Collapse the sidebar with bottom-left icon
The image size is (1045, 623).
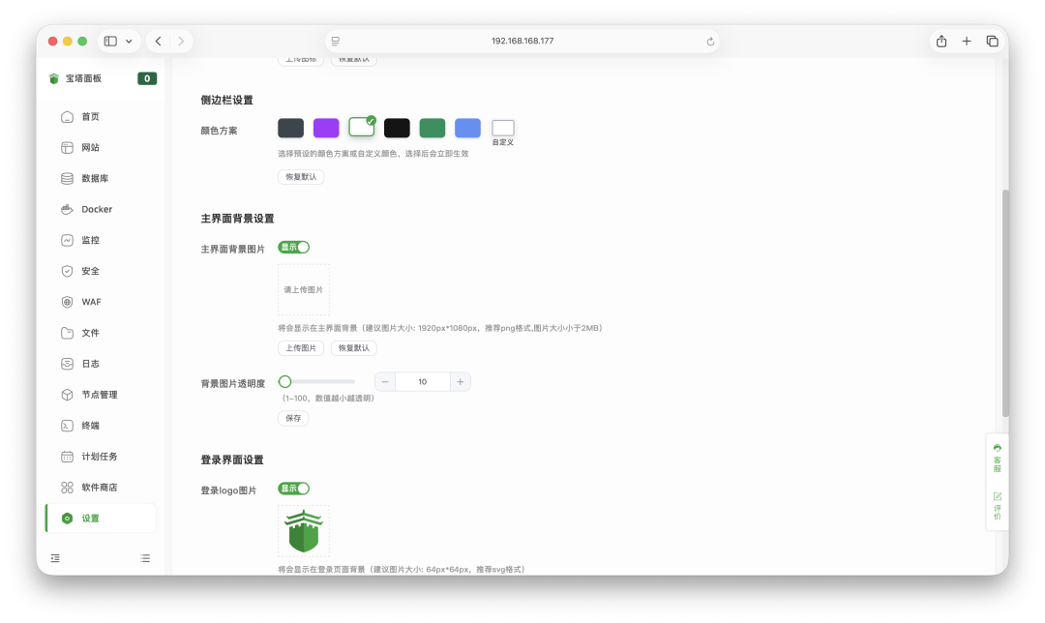(x=55, y=558)
